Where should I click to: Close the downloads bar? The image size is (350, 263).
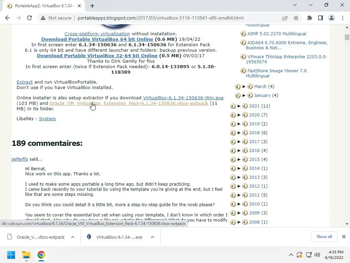coord(344,237)
